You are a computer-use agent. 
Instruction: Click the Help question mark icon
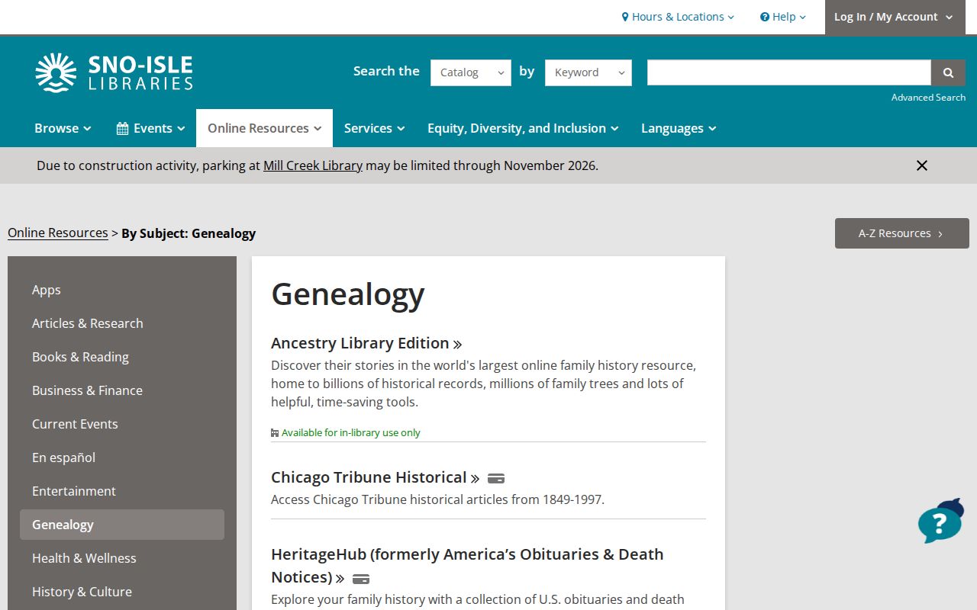765,17
